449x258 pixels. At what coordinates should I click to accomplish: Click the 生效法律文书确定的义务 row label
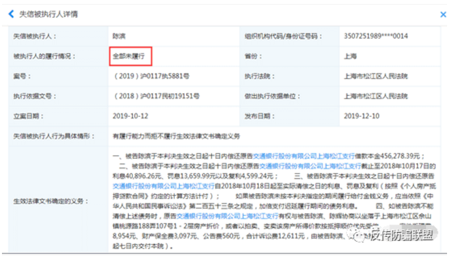coord(51,202)
